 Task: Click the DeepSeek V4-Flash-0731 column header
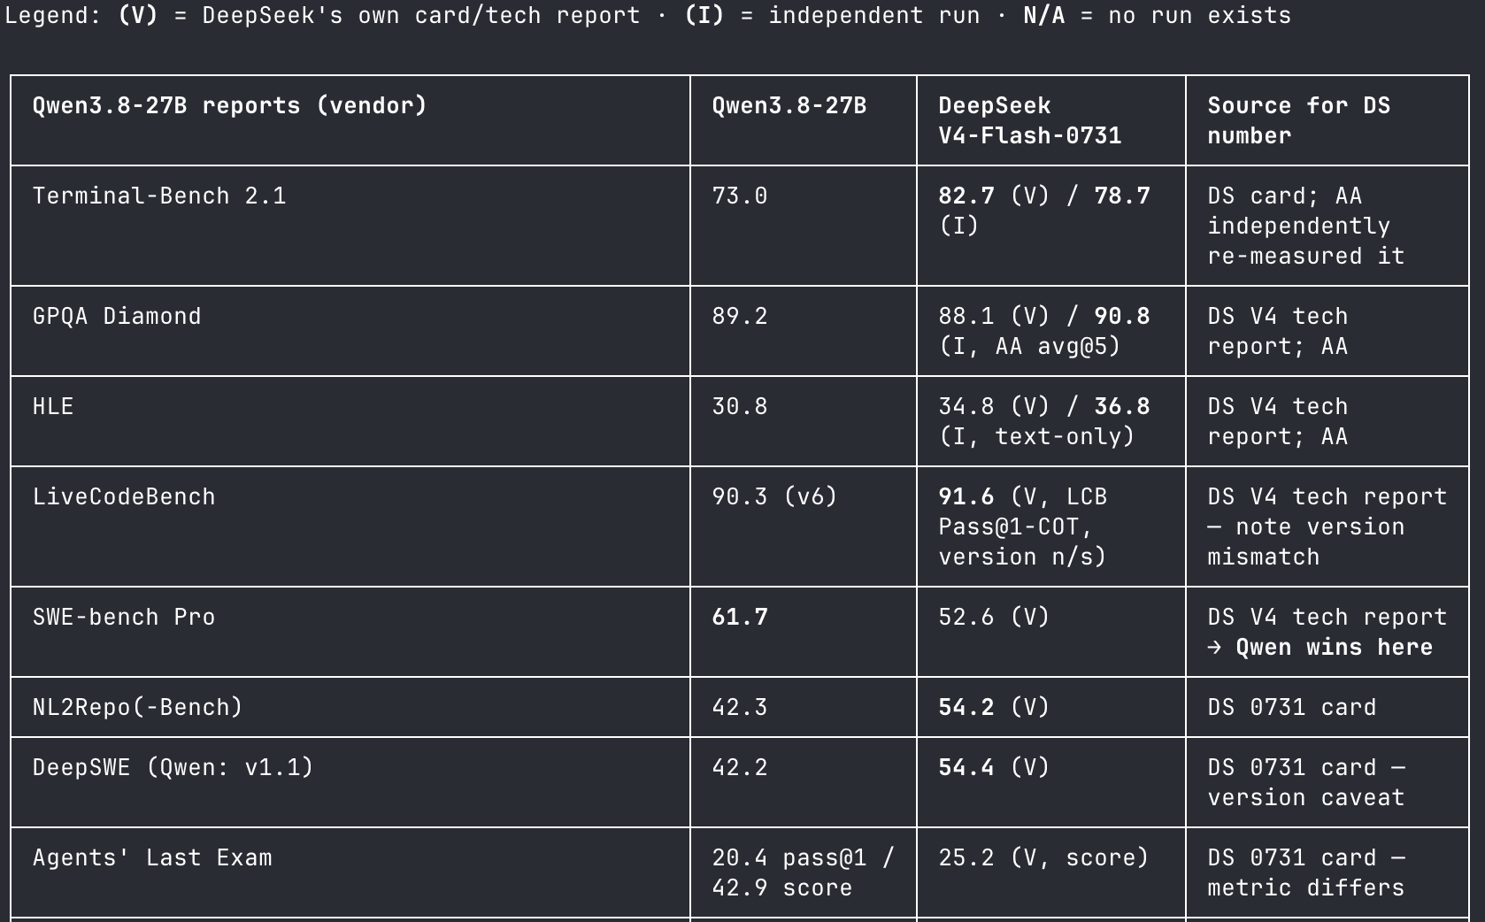point(1030,120)
